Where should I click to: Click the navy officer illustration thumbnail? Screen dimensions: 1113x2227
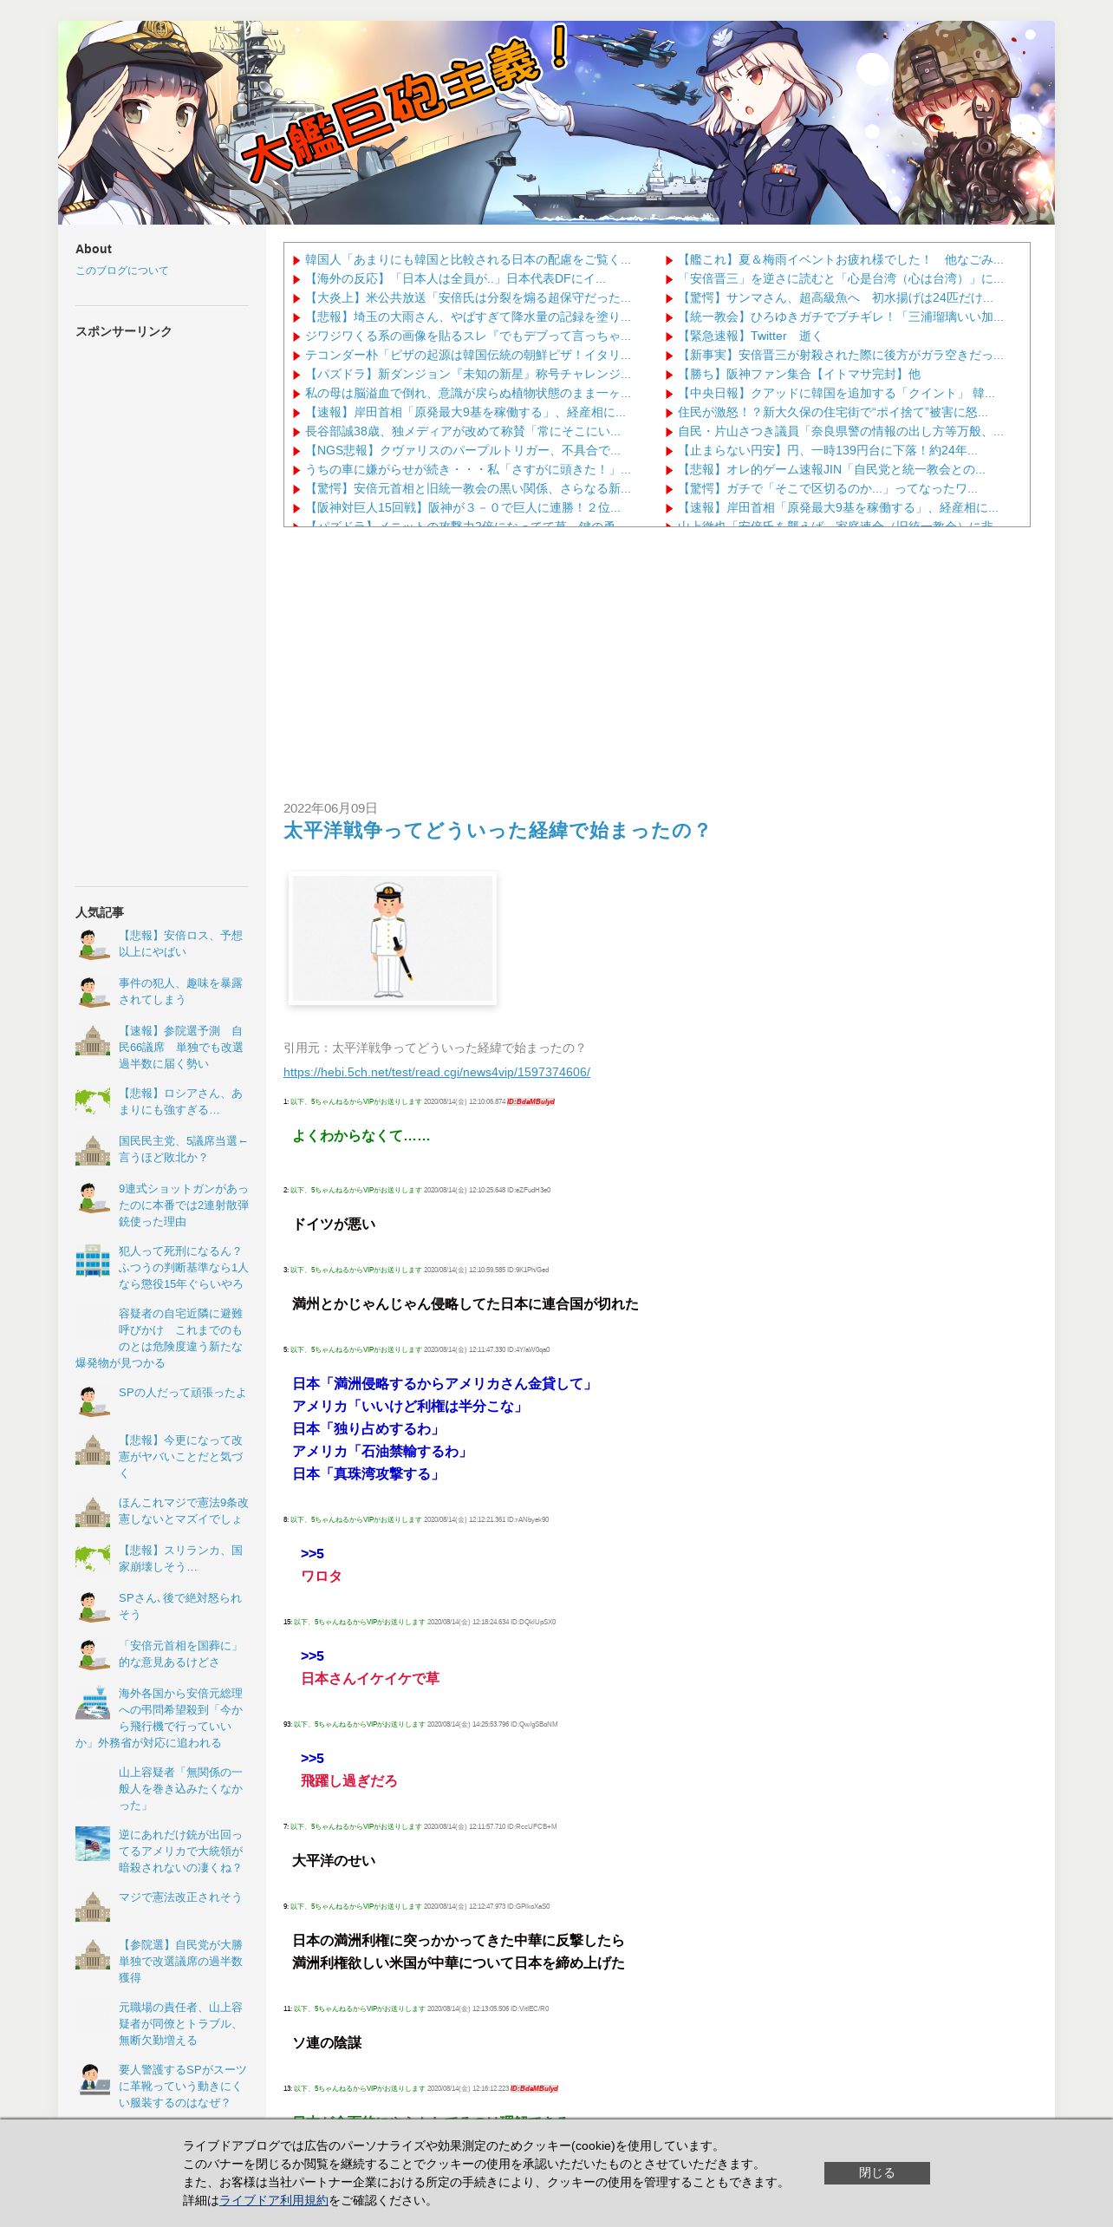coord(393,938)
